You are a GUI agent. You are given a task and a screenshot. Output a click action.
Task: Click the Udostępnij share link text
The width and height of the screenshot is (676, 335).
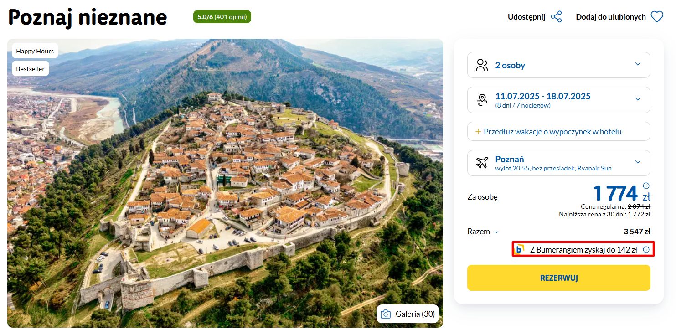[x=526, y=17]
